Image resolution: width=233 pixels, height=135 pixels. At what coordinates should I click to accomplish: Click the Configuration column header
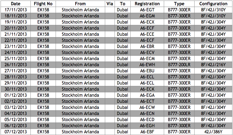click(x=213, y=4)
